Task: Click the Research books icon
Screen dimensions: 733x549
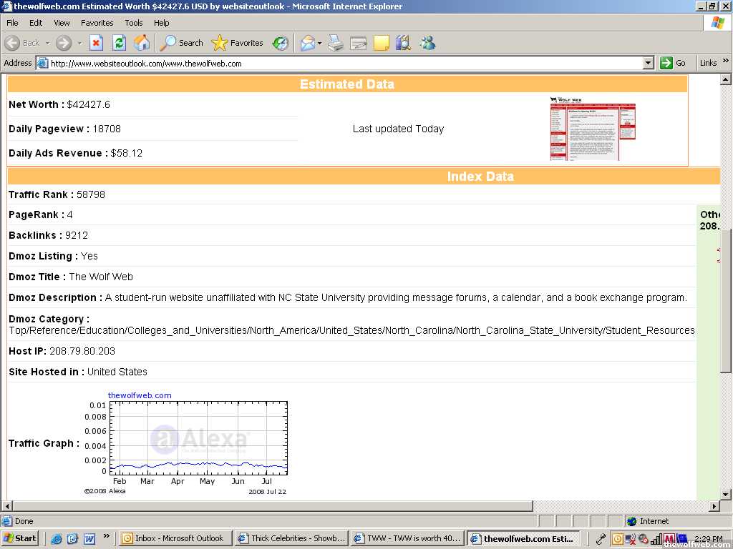Action: point(404,43)
